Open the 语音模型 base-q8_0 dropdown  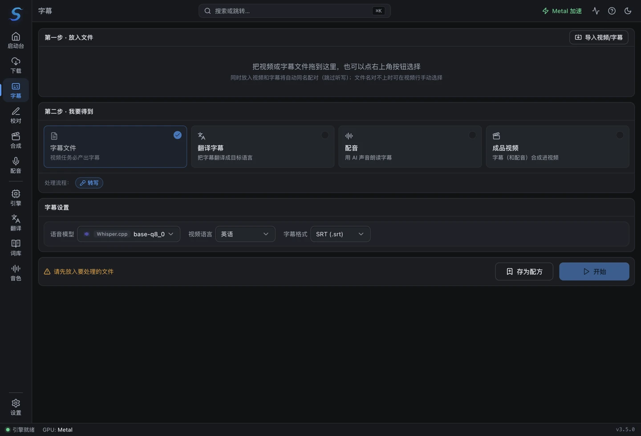129,234
